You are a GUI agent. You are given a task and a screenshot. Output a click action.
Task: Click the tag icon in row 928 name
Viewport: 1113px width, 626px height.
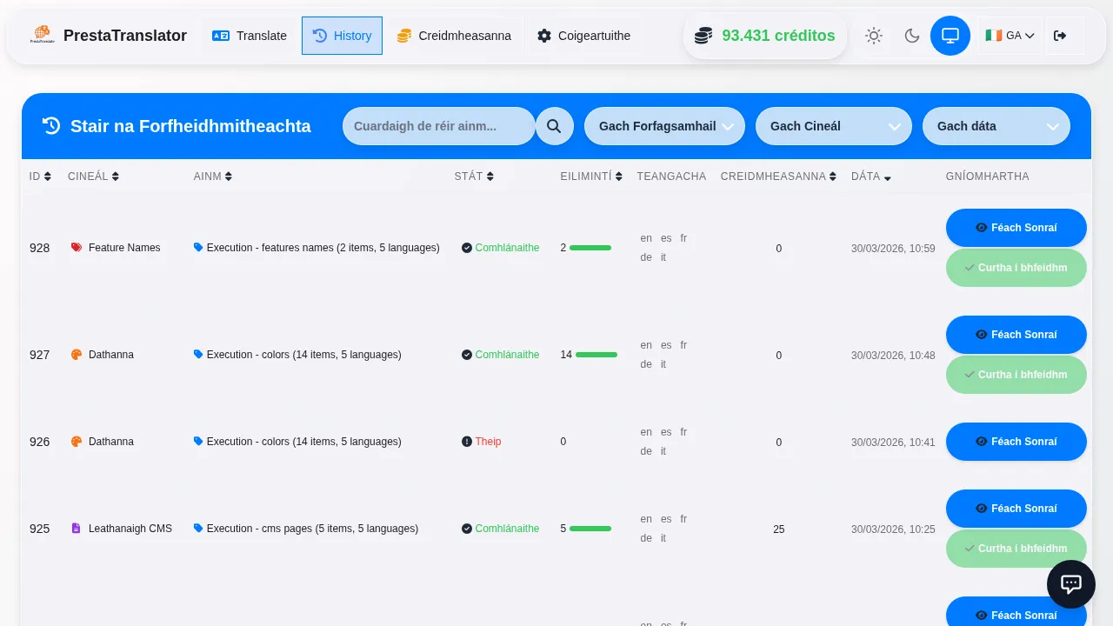pos(198,248)
